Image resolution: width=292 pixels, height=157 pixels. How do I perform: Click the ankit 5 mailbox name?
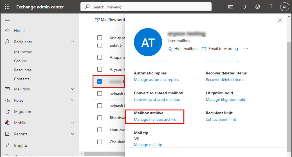116,45
